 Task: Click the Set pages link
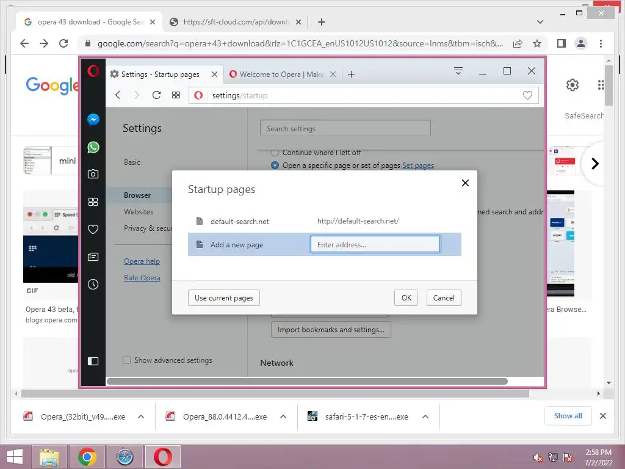[x=417, y=165]
